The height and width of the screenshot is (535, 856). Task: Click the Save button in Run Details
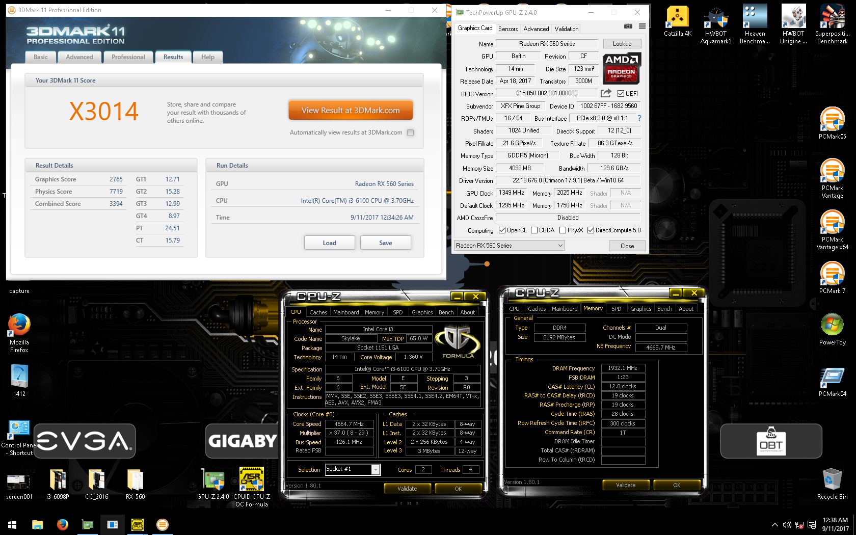pyautogui.click(x=386, y=243)
